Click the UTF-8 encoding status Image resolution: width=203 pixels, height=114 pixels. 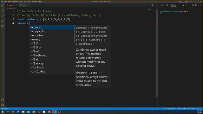pyautogui.click(x=180, y=109)
